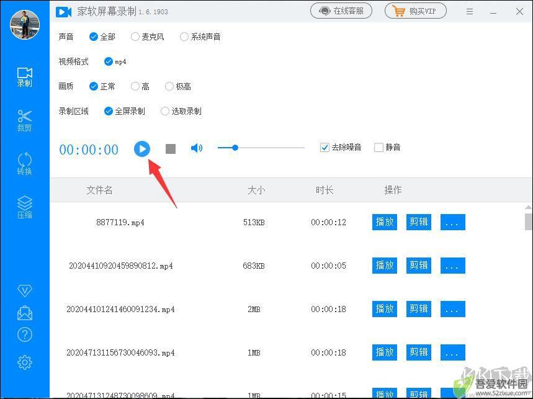Select 高 high quality option
The width and height of the screenshot is (533, 399).
140,86
